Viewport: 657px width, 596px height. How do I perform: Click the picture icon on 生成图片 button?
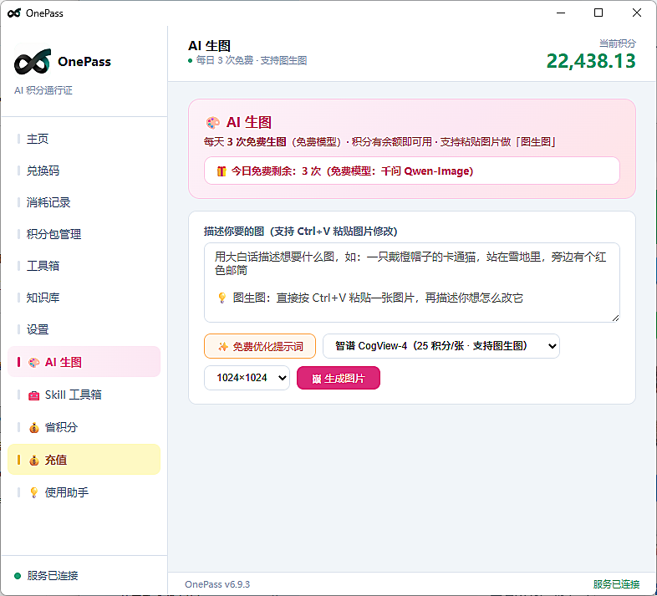click(x=317, y=379)
